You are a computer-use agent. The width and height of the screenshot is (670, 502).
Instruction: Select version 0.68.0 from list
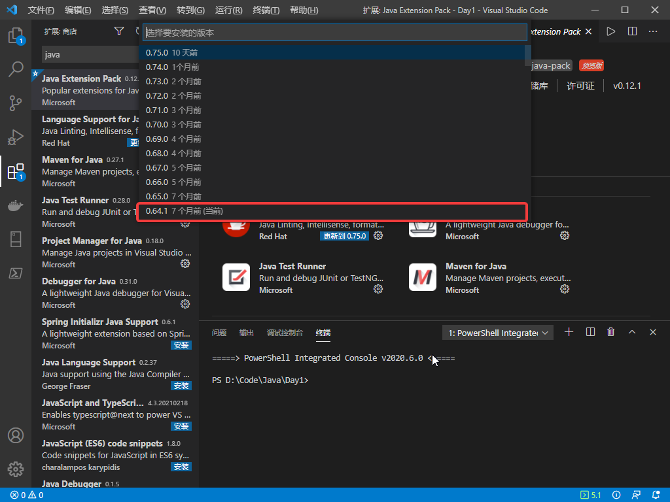pyautogui.click(x=332, y=153)
